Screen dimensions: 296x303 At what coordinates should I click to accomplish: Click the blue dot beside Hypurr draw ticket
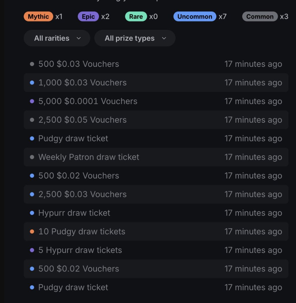click(32, 213)
